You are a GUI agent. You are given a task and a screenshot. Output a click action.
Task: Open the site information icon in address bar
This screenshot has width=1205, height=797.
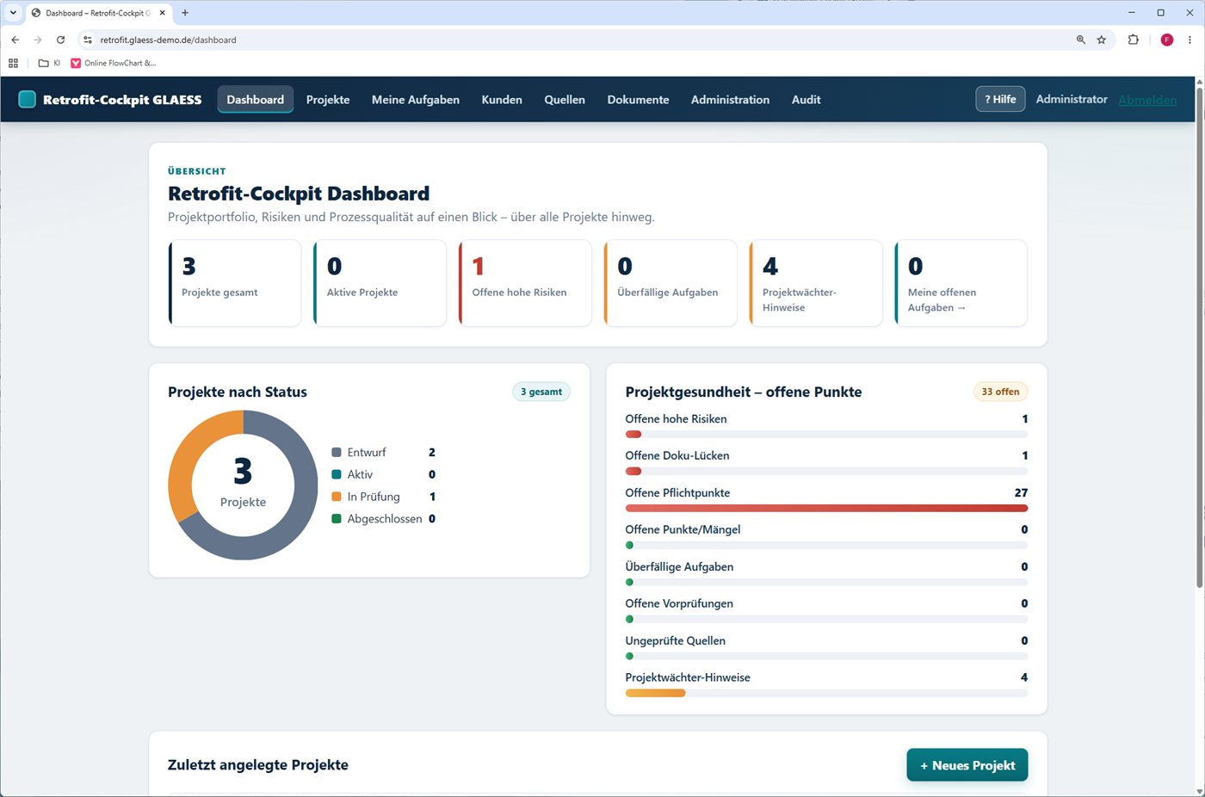point(88,40)
